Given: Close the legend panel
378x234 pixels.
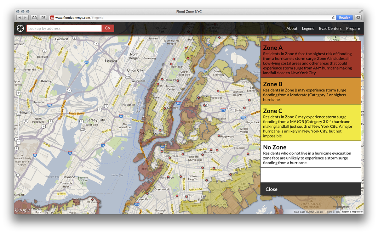Looking at the screenshot, I should tap(272, 189).
